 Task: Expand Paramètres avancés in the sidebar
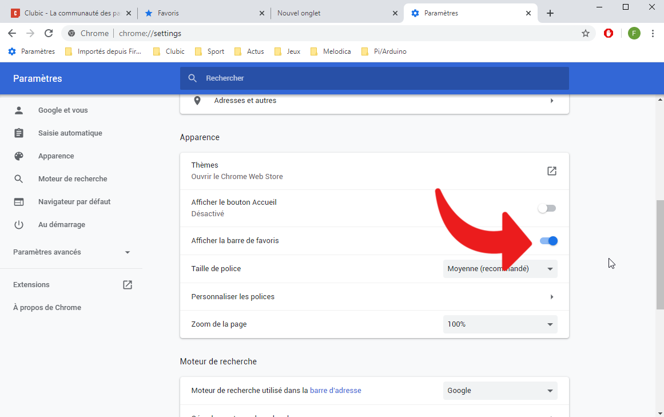(x=71, y=252)
